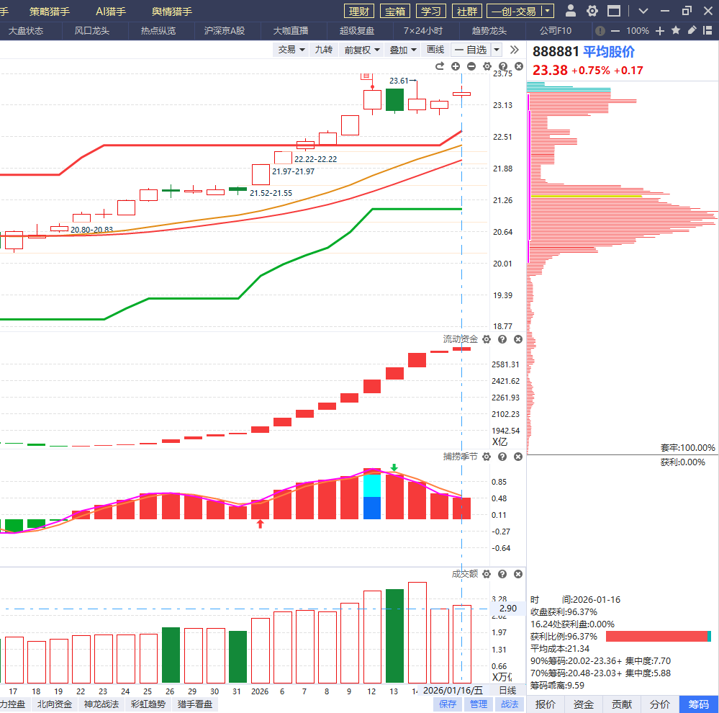Image resolution: width=719 pixels, height=713 pixels.
Task: Click the 日线 period label
Action: tap(508, 689)
